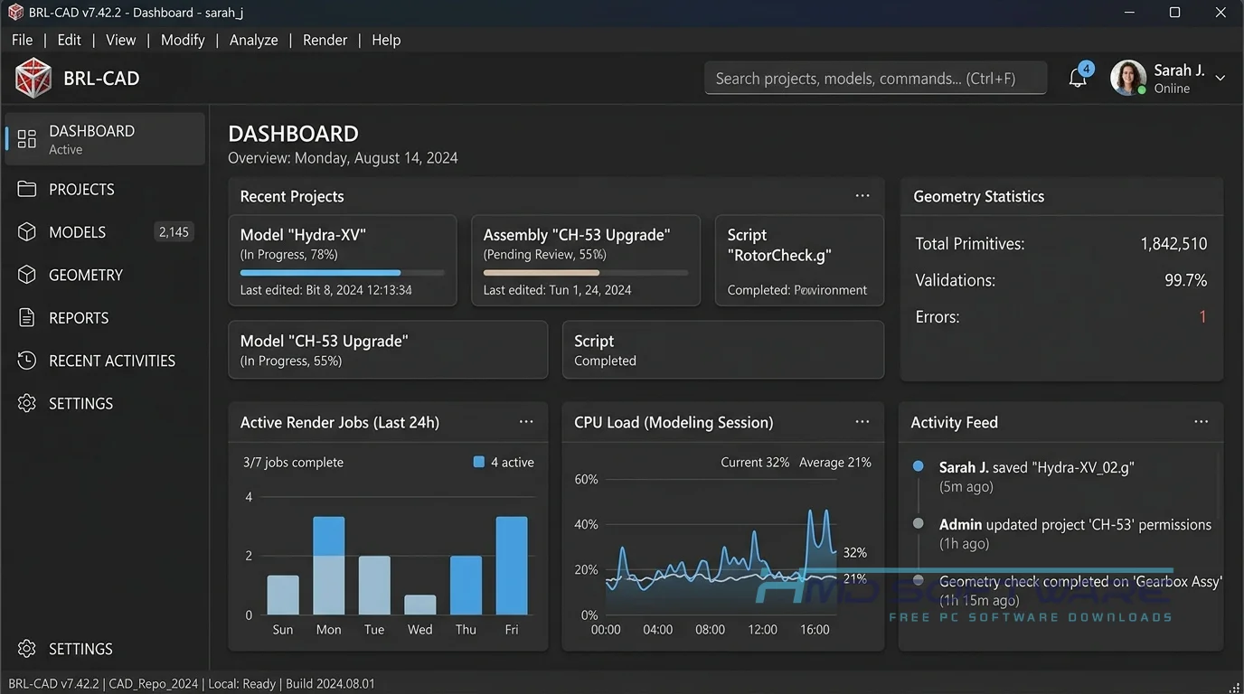Click status bar "Local: Ready" entry
1244x694 pixels.
click(241, 684)
